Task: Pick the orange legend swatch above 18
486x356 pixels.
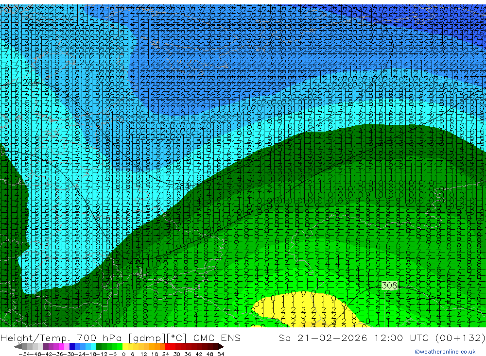Action: [157, 347]
